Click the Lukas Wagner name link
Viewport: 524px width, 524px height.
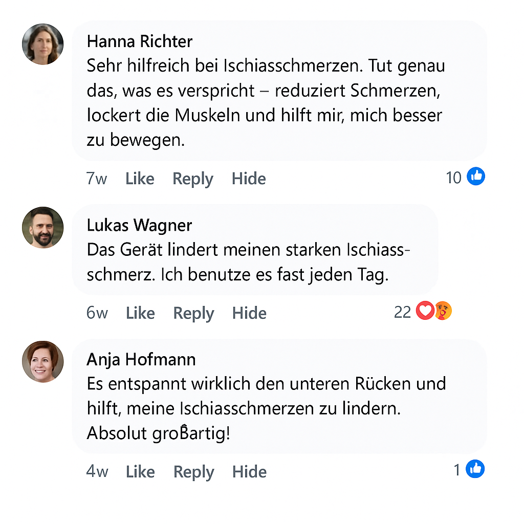(139, 225)
